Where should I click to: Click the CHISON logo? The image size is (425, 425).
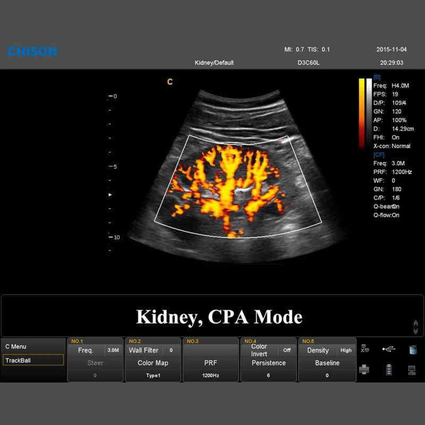[32, 52]
